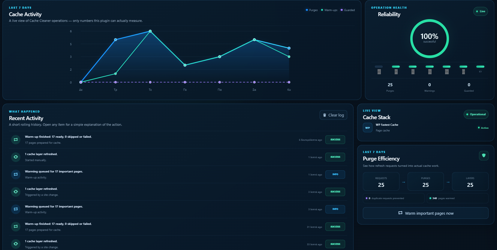Image resolution: width=497 pixels, height=250 pixels.
Task: Click the warm-up icon of the 31 λεπτά ago entry
Action: click(16, 226)
